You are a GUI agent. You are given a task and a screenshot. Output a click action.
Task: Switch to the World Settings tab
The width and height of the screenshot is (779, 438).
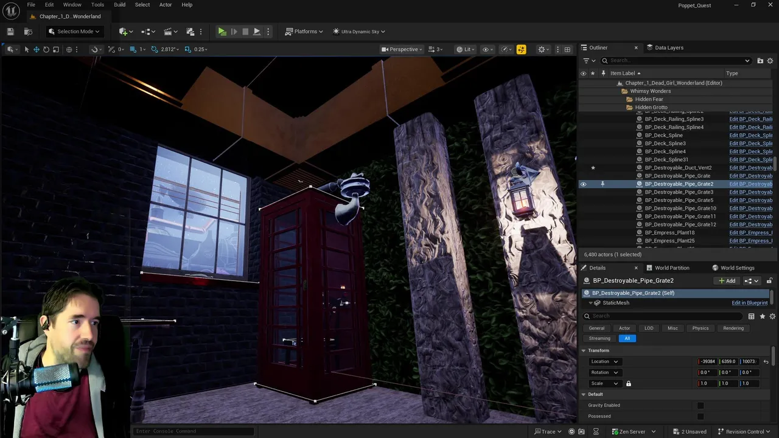coord(733,268)
